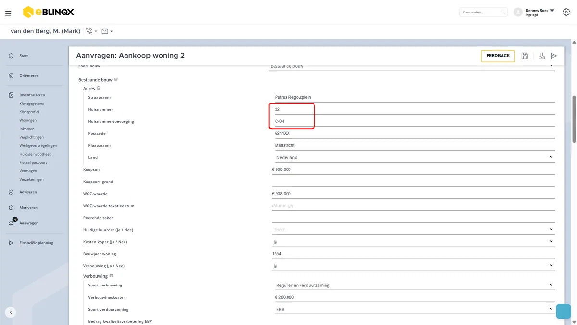Delete the Bestaande bouw section via trash icon
This screenshot has width=577, height=325.
pos(116,80)
